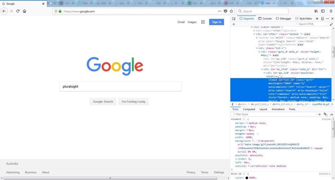Viewport: 335px width, 180px height.
Task: Toggle the Firefox sidebar view icon
Action: [323, 11]
